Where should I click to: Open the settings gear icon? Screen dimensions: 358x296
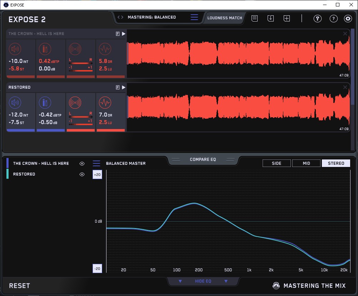point(348,19)
